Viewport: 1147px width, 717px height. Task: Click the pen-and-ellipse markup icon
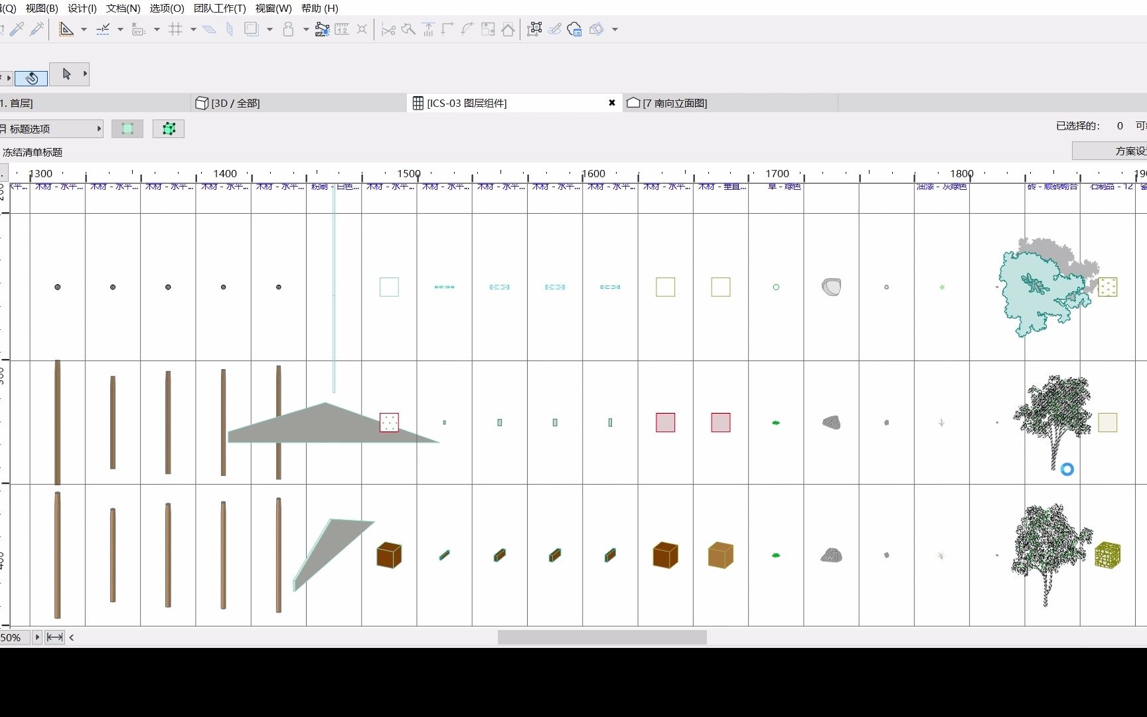tap(555, 29)
